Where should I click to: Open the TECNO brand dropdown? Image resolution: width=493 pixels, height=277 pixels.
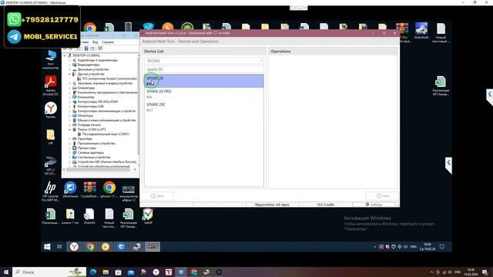[203, 61]
